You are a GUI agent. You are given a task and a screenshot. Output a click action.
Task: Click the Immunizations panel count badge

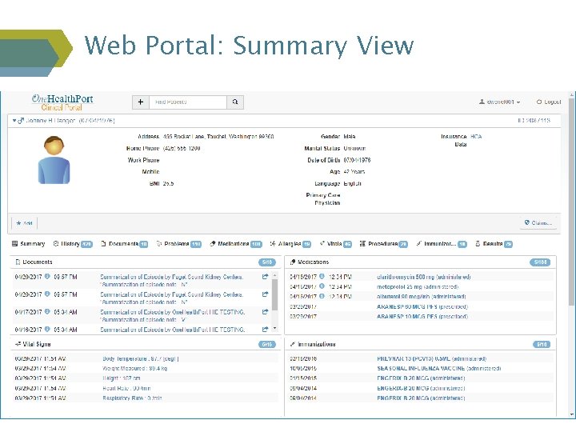[542, 344]
